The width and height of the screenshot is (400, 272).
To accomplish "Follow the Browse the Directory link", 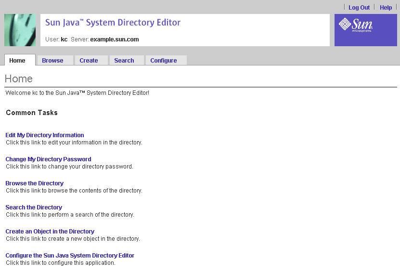I will (x=35, y=183).
